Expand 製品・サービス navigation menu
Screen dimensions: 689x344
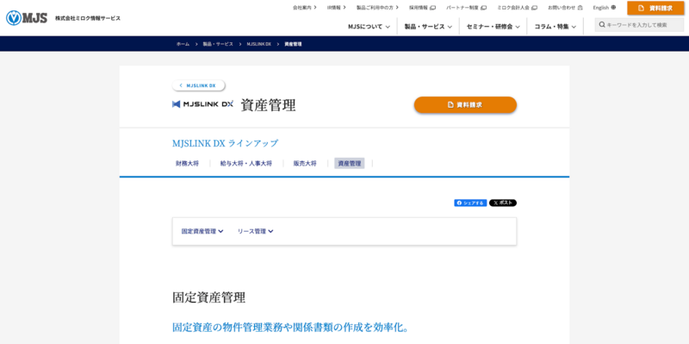pos(428,27)
